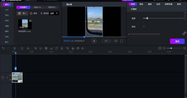Open the 文字 sidebar section

pyautogui.click(x=7, y=10)
